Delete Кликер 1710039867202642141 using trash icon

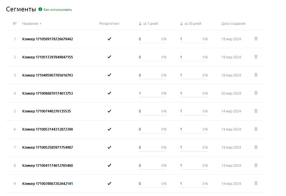click(x=256, y=183)
